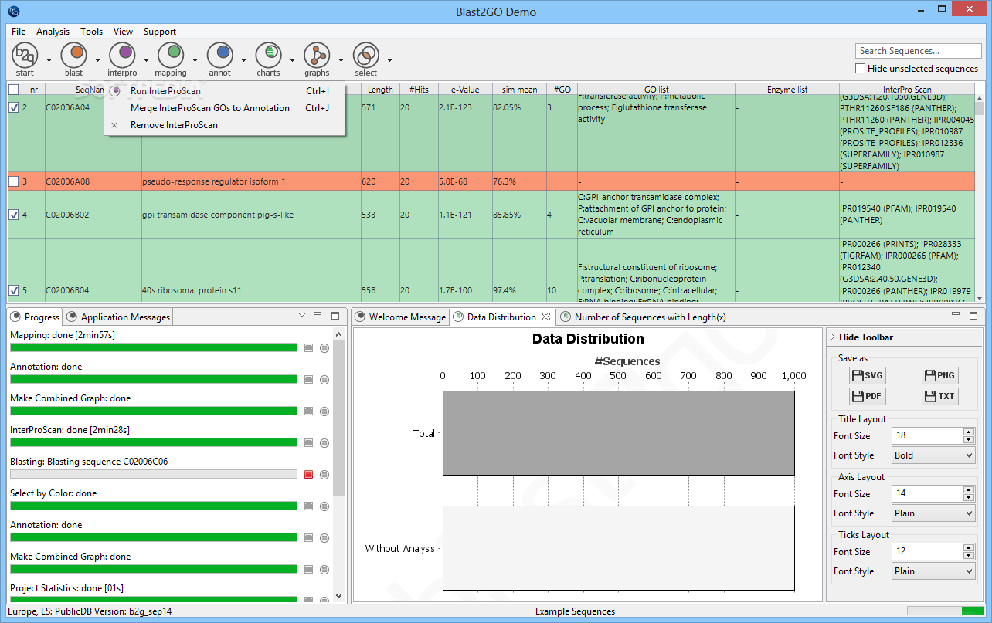Screen dimensions: 992x623
Task: Click the Search Sequences field
Action: point(919,51)
